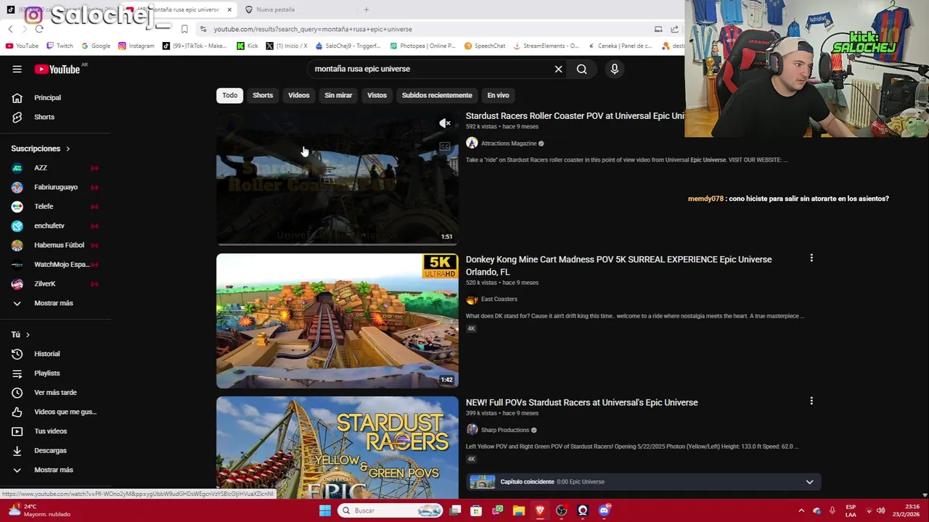Play the Donkey Kong Mine Cart thumbnail

(337, 320)
